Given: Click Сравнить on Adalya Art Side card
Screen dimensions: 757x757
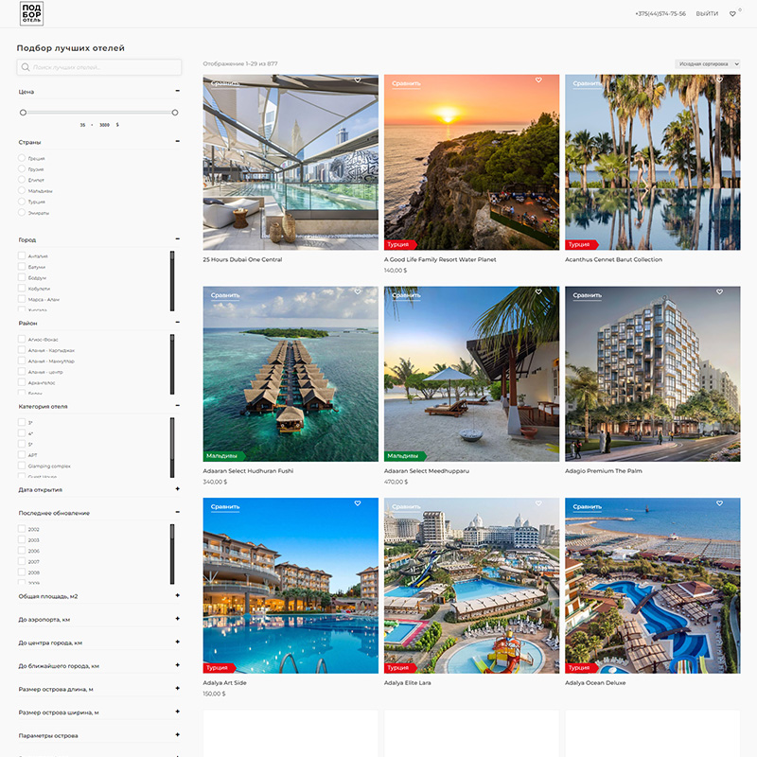Looking at the screenshot, I should coord(225,507).
